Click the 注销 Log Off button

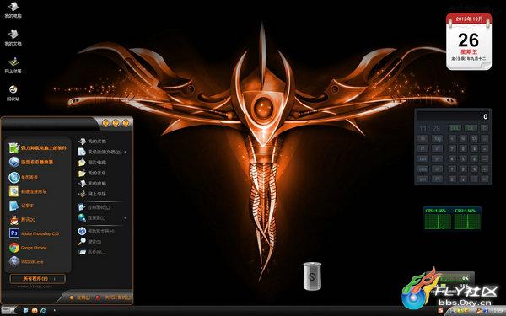[80, 297]
